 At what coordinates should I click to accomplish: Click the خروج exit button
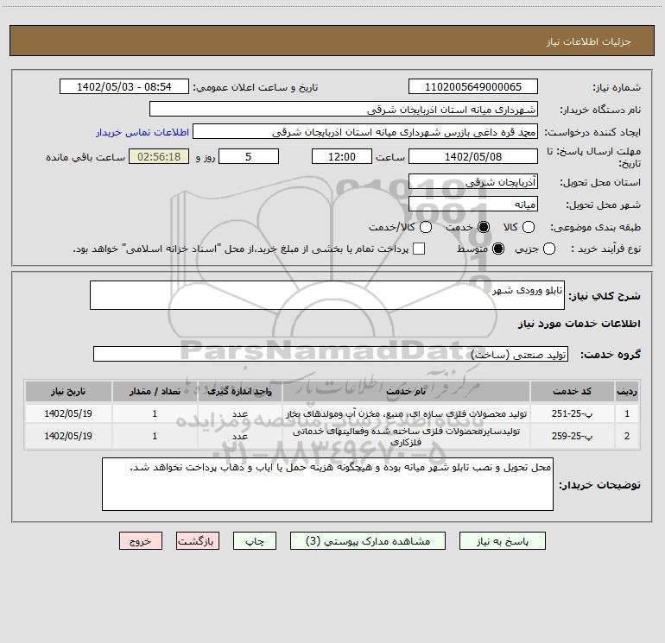[x=141, y=541]
